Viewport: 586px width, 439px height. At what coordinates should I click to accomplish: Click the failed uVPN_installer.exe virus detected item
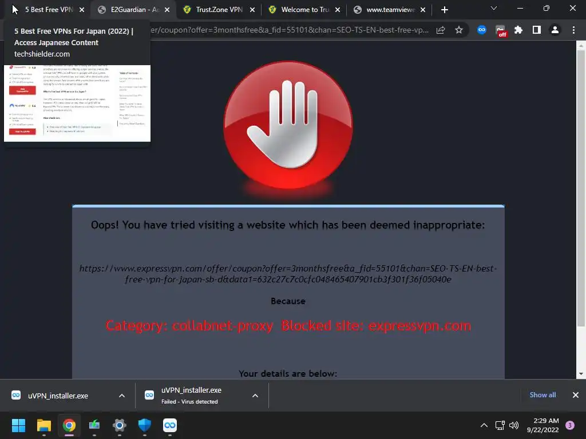point(191,396)
